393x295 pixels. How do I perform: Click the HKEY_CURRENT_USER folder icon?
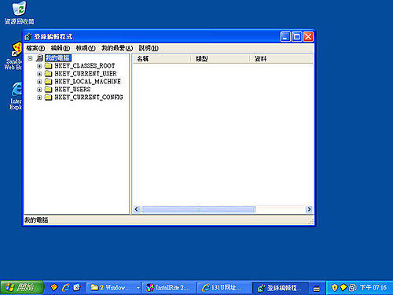pos(48,73)
